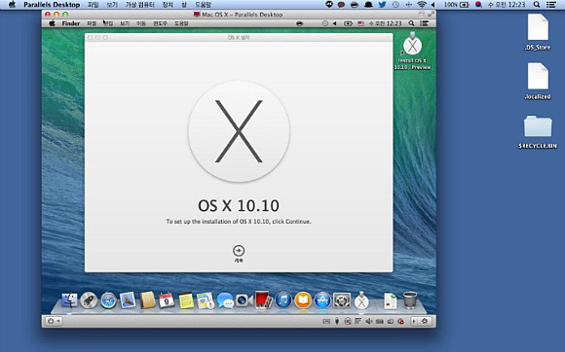
Task: Open the guest Finder menu
Action: pyautogui.click(x=70, y=23)
